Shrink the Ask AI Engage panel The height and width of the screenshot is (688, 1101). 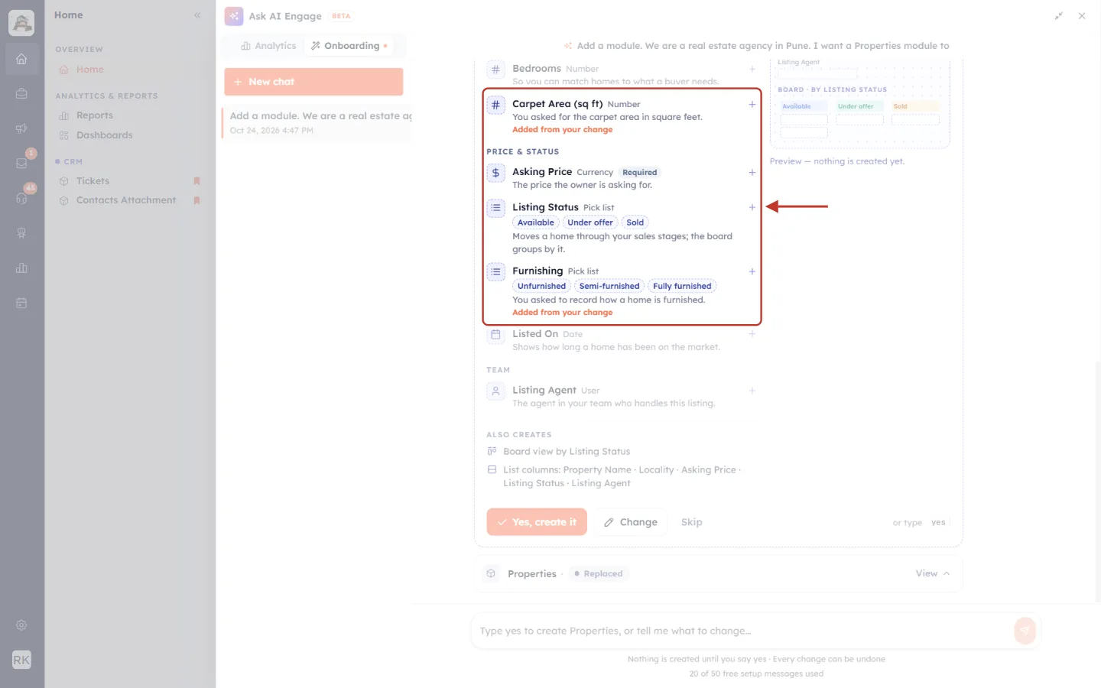1059,15
